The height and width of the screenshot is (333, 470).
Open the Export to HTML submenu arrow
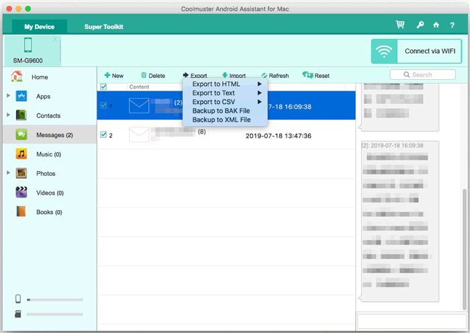(x=260, y=84)
